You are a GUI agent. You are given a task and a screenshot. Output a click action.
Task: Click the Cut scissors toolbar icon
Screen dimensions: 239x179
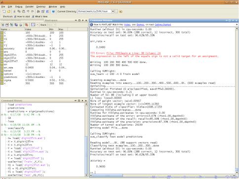pos(14,11)
